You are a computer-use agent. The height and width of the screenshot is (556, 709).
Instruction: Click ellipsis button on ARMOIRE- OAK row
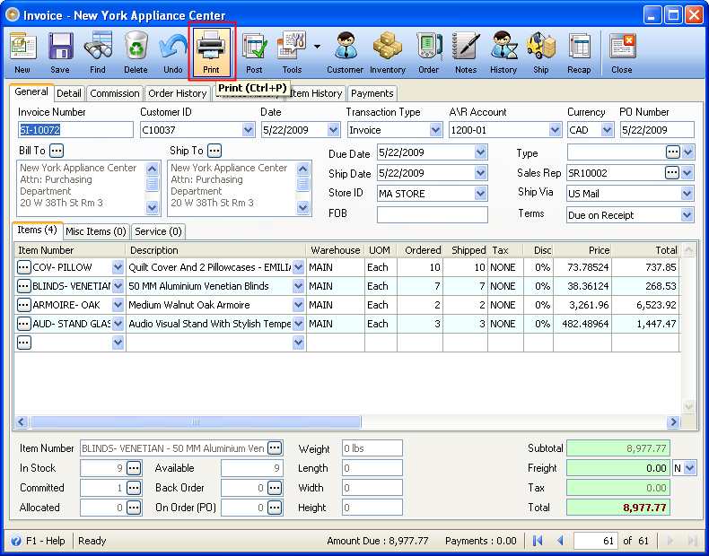(x=23, y=305)
